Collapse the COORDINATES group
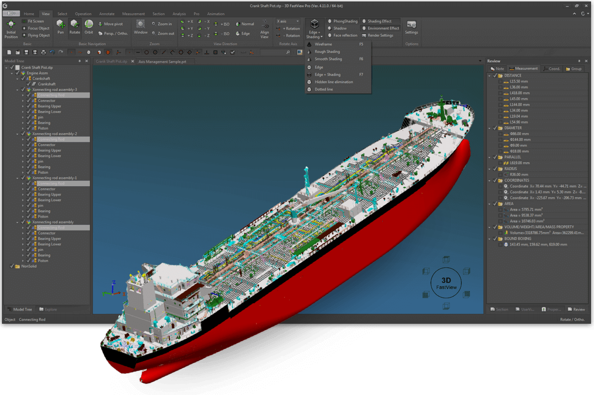594x395 pixels. [489, 180]
